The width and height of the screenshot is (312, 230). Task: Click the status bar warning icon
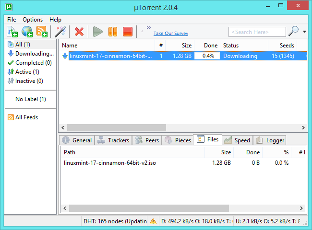click(153, 221)
